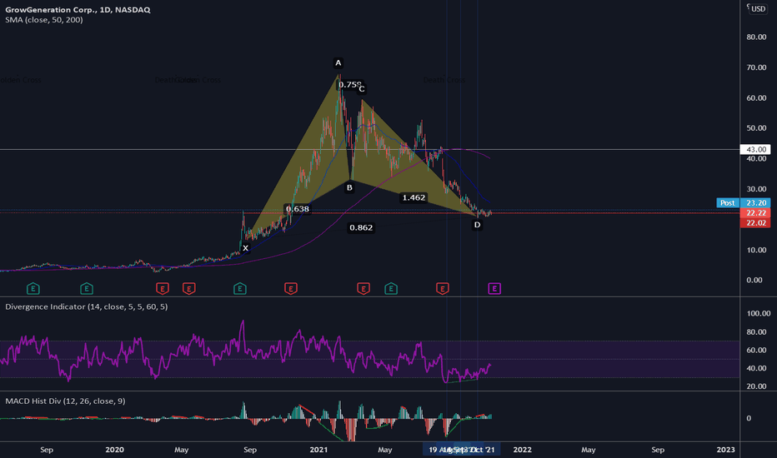The image size is (777, 458).
Task: Click the red 22.02 price label
Action: point(755,223)
